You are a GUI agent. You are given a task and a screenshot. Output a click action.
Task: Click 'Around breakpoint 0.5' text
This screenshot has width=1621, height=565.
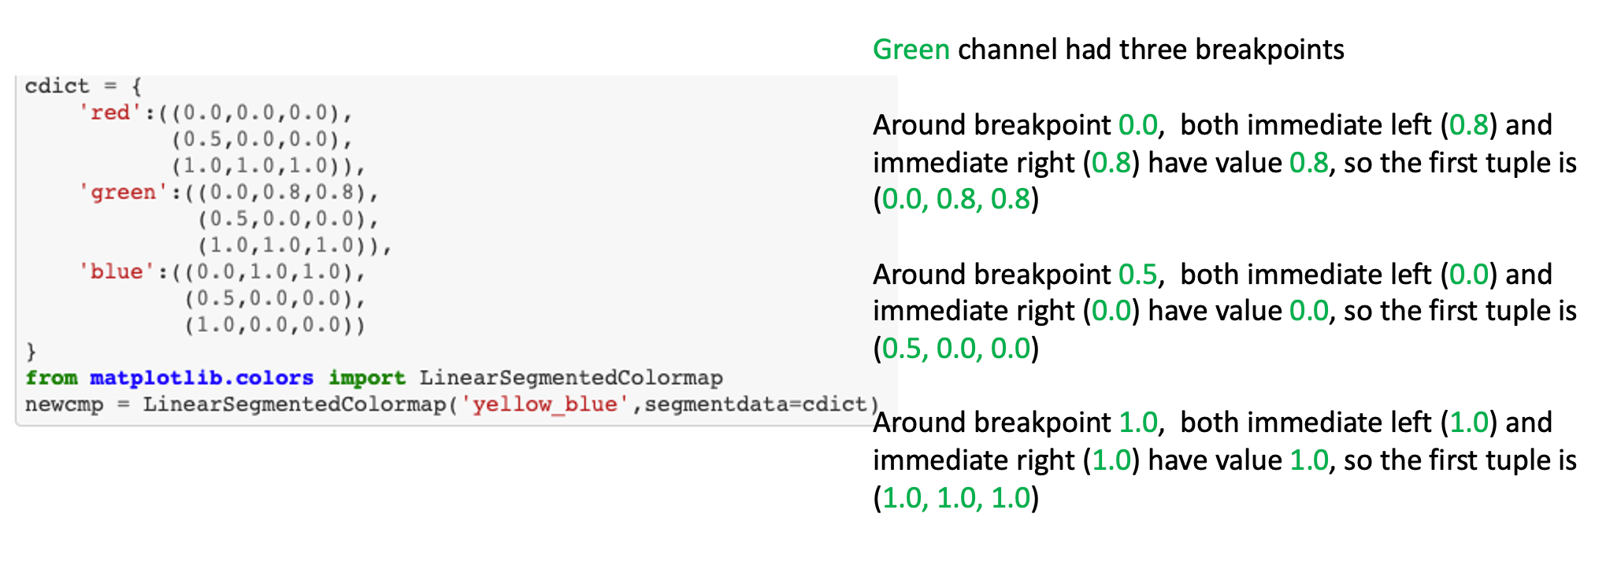[x=1015, y=274]
